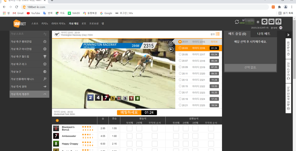Select race 아이디 2317 at 20:05

(x=199, y=55)
